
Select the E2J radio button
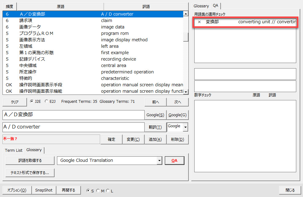[x=47, y=102]
